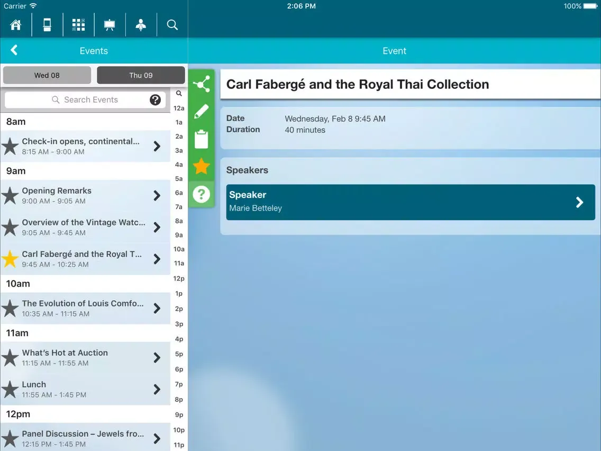Tap magnifier atop the hour index

[179, 93]
